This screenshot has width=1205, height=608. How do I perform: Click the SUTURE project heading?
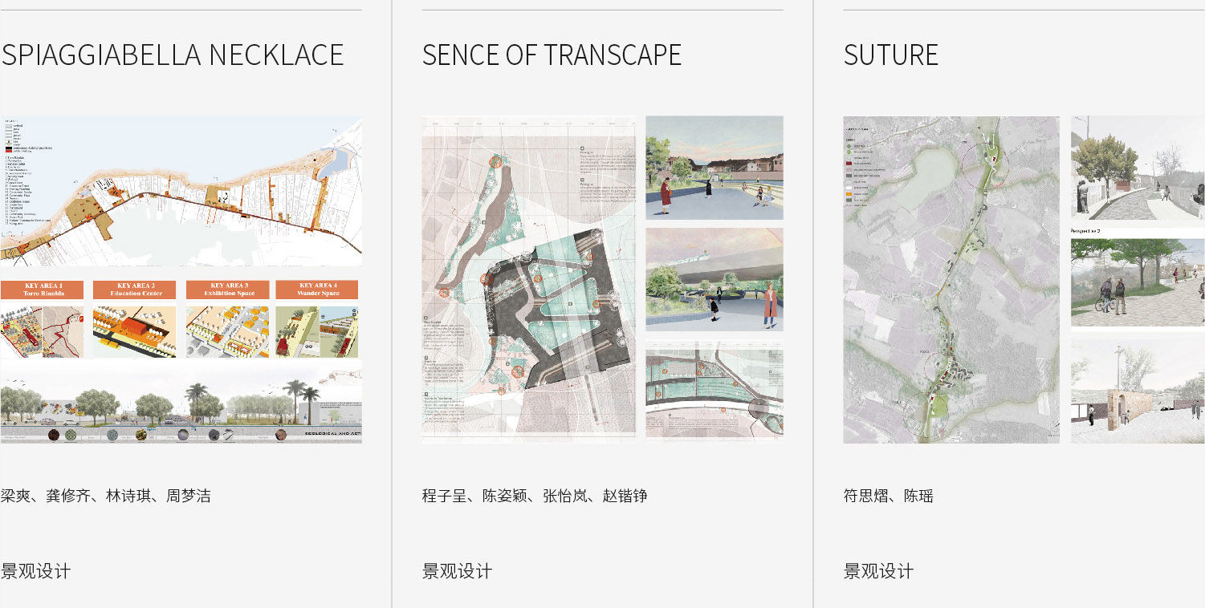point(890,55)
